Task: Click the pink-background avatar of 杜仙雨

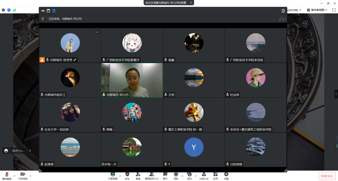Action: coord(256,78)
